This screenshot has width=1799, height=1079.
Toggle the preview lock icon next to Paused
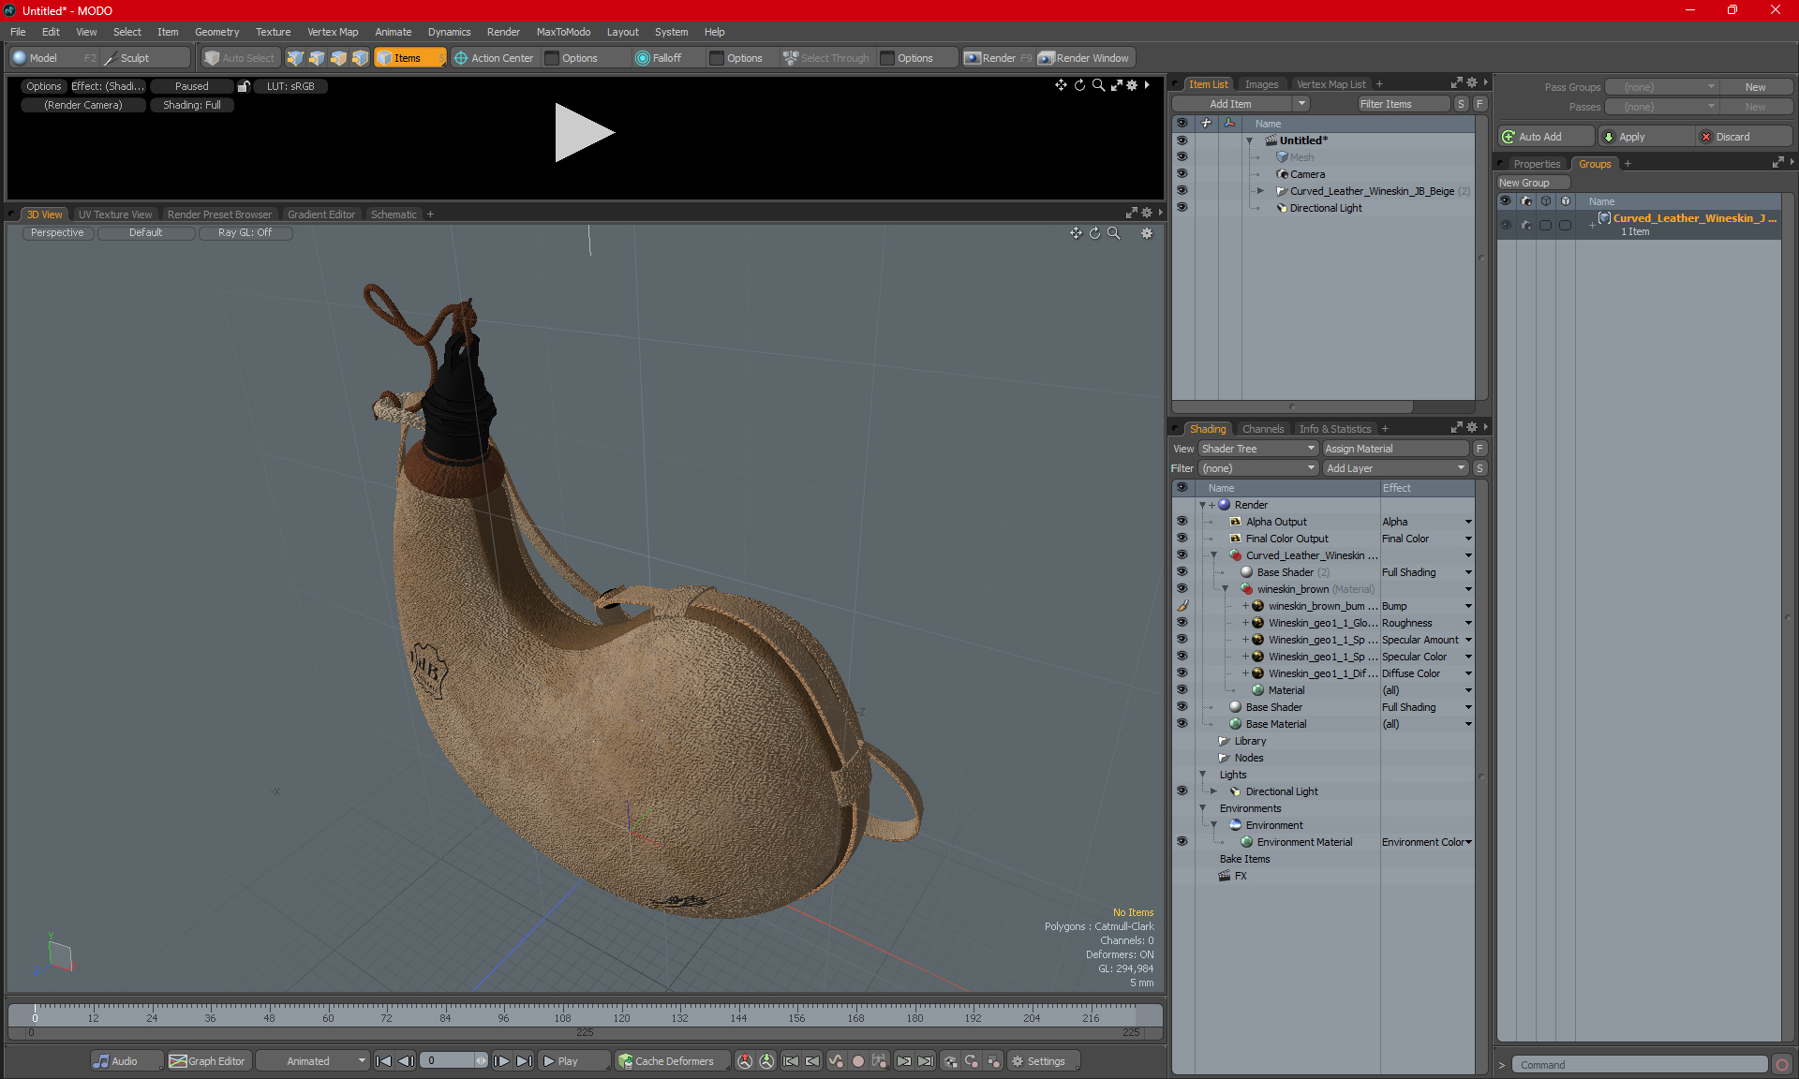244,86
